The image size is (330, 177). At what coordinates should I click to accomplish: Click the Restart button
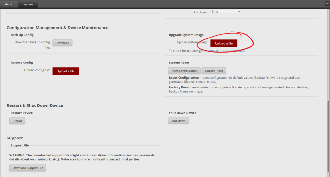click(17, 121)
